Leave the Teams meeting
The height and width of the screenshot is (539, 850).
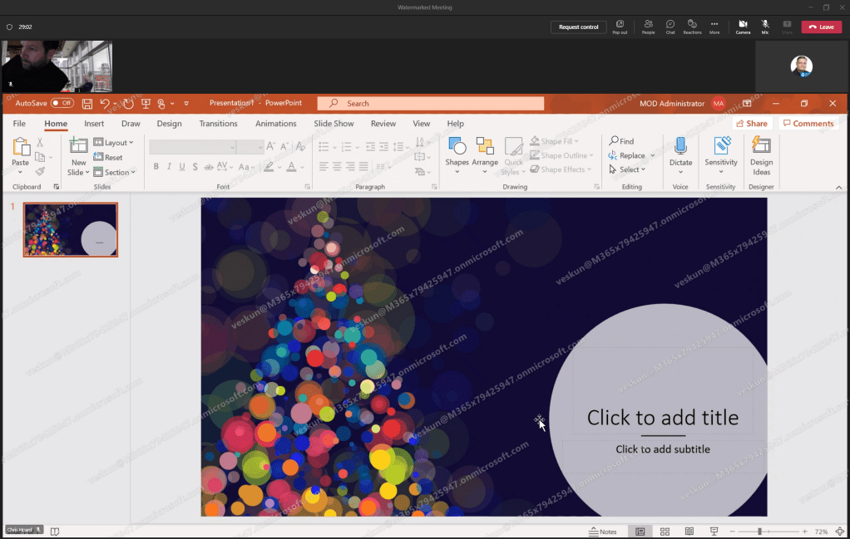click(x=821, y=27)
